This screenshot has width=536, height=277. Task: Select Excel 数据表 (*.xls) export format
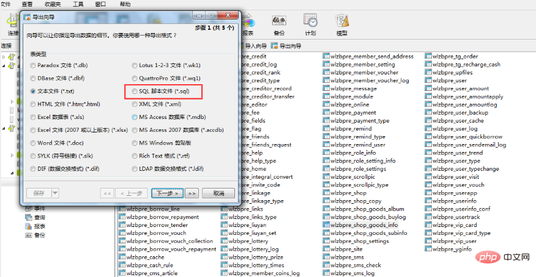click(x=33, y=117)
